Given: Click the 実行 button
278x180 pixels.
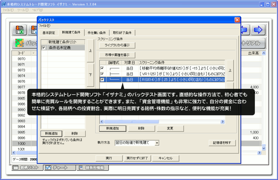Looking at the screenshot, I should click(x=109, y=158).
